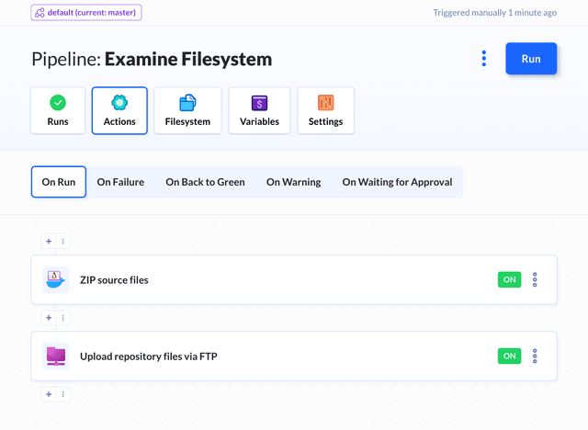Viewport: 588px width, 430px height.
Task: Expand options menu for ZIP source files
Action: 535,279
